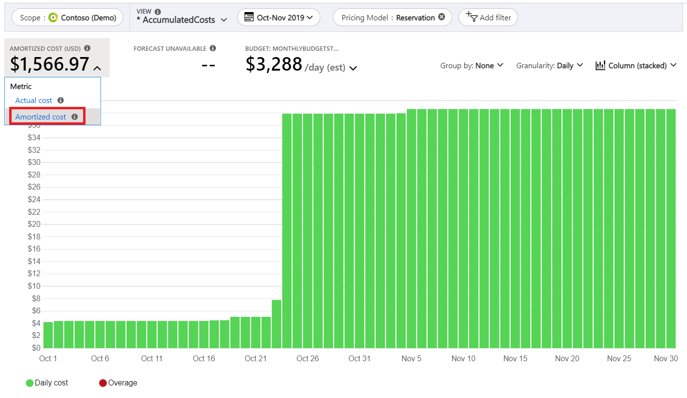Expand the budget per day chevron
The height and width of the screenshot is (398, 687).
tap(353, 68)
